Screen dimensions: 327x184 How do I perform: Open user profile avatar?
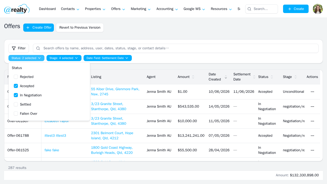[x=318, y=9]
